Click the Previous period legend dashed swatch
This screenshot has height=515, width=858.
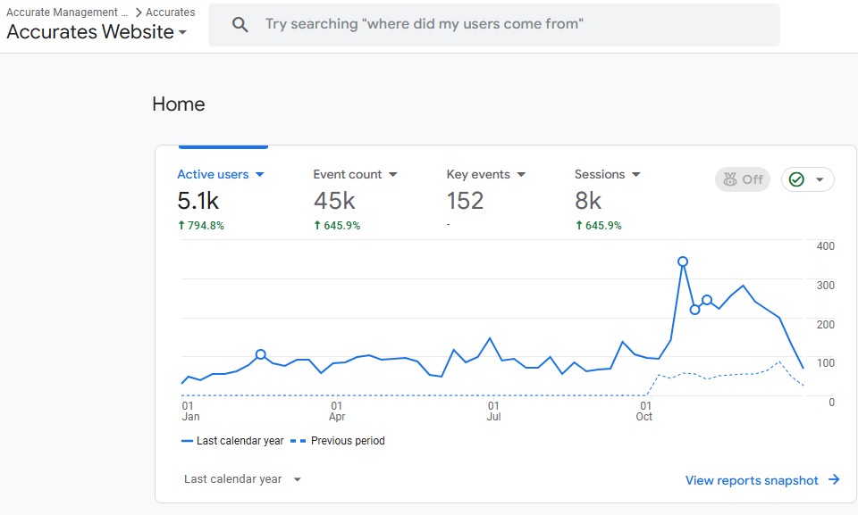pos(298,441)
